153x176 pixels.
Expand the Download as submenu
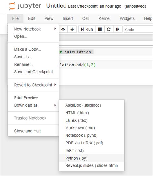[x=34, y=105]
